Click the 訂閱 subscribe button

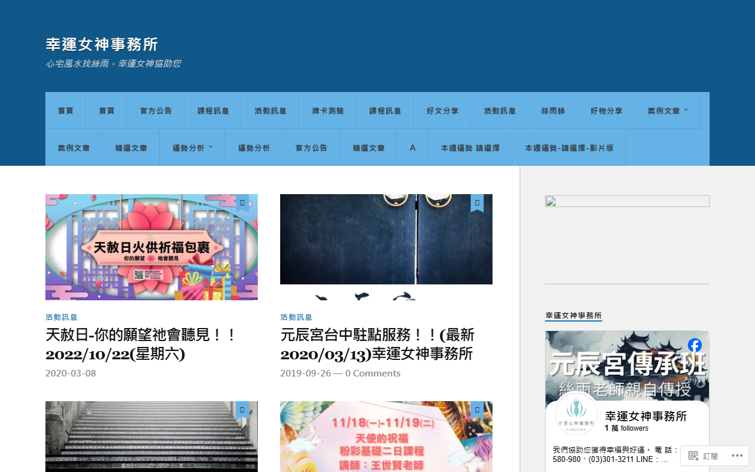pos(703,456)
